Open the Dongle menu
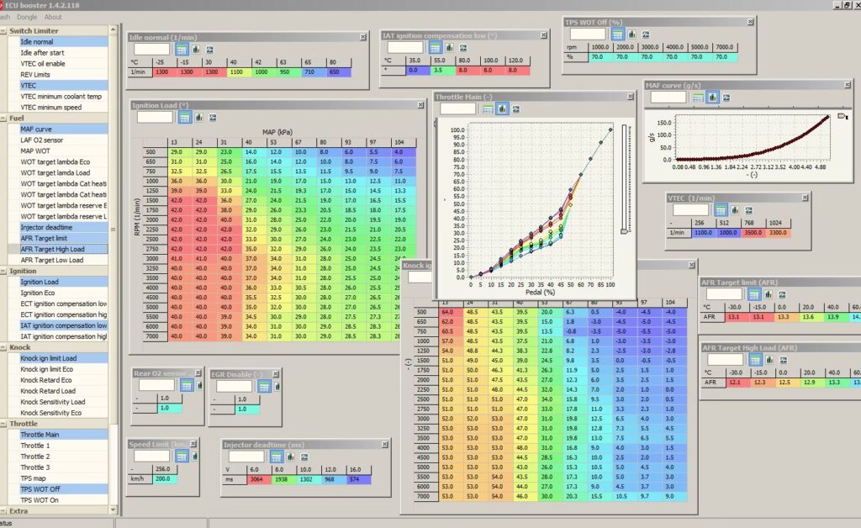Screen dimensions: 861x528 tap(27, 17)
